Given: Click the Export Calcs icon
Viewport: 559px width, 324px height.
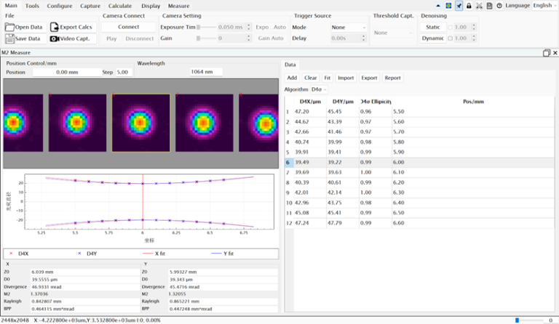Looking at the screenshot, I should pyautogui.click(x=55, y=27).
